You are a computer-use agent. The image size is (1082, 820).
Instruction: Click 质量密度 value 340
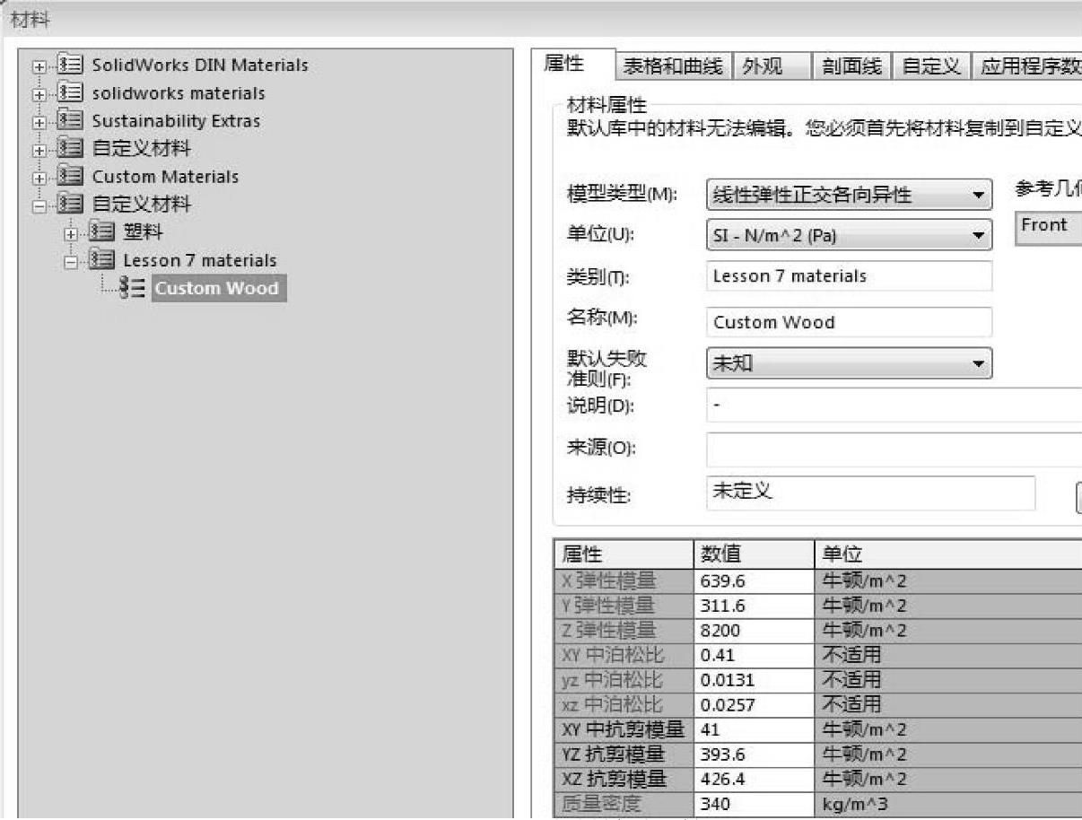(x=755, y=805)
